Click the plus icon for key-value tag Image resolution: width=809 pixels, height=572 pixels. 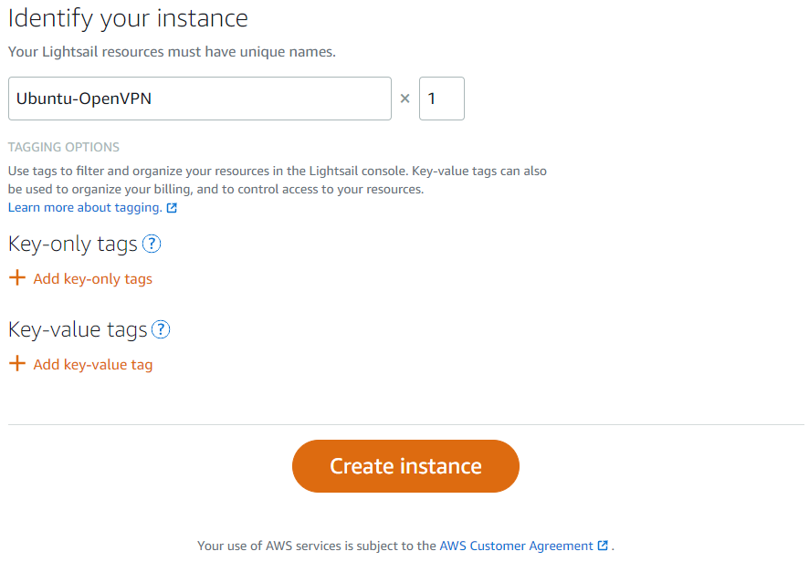coord(16,364)
